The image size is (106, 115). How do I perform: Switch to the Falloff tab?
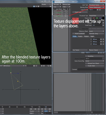[92, 37]
